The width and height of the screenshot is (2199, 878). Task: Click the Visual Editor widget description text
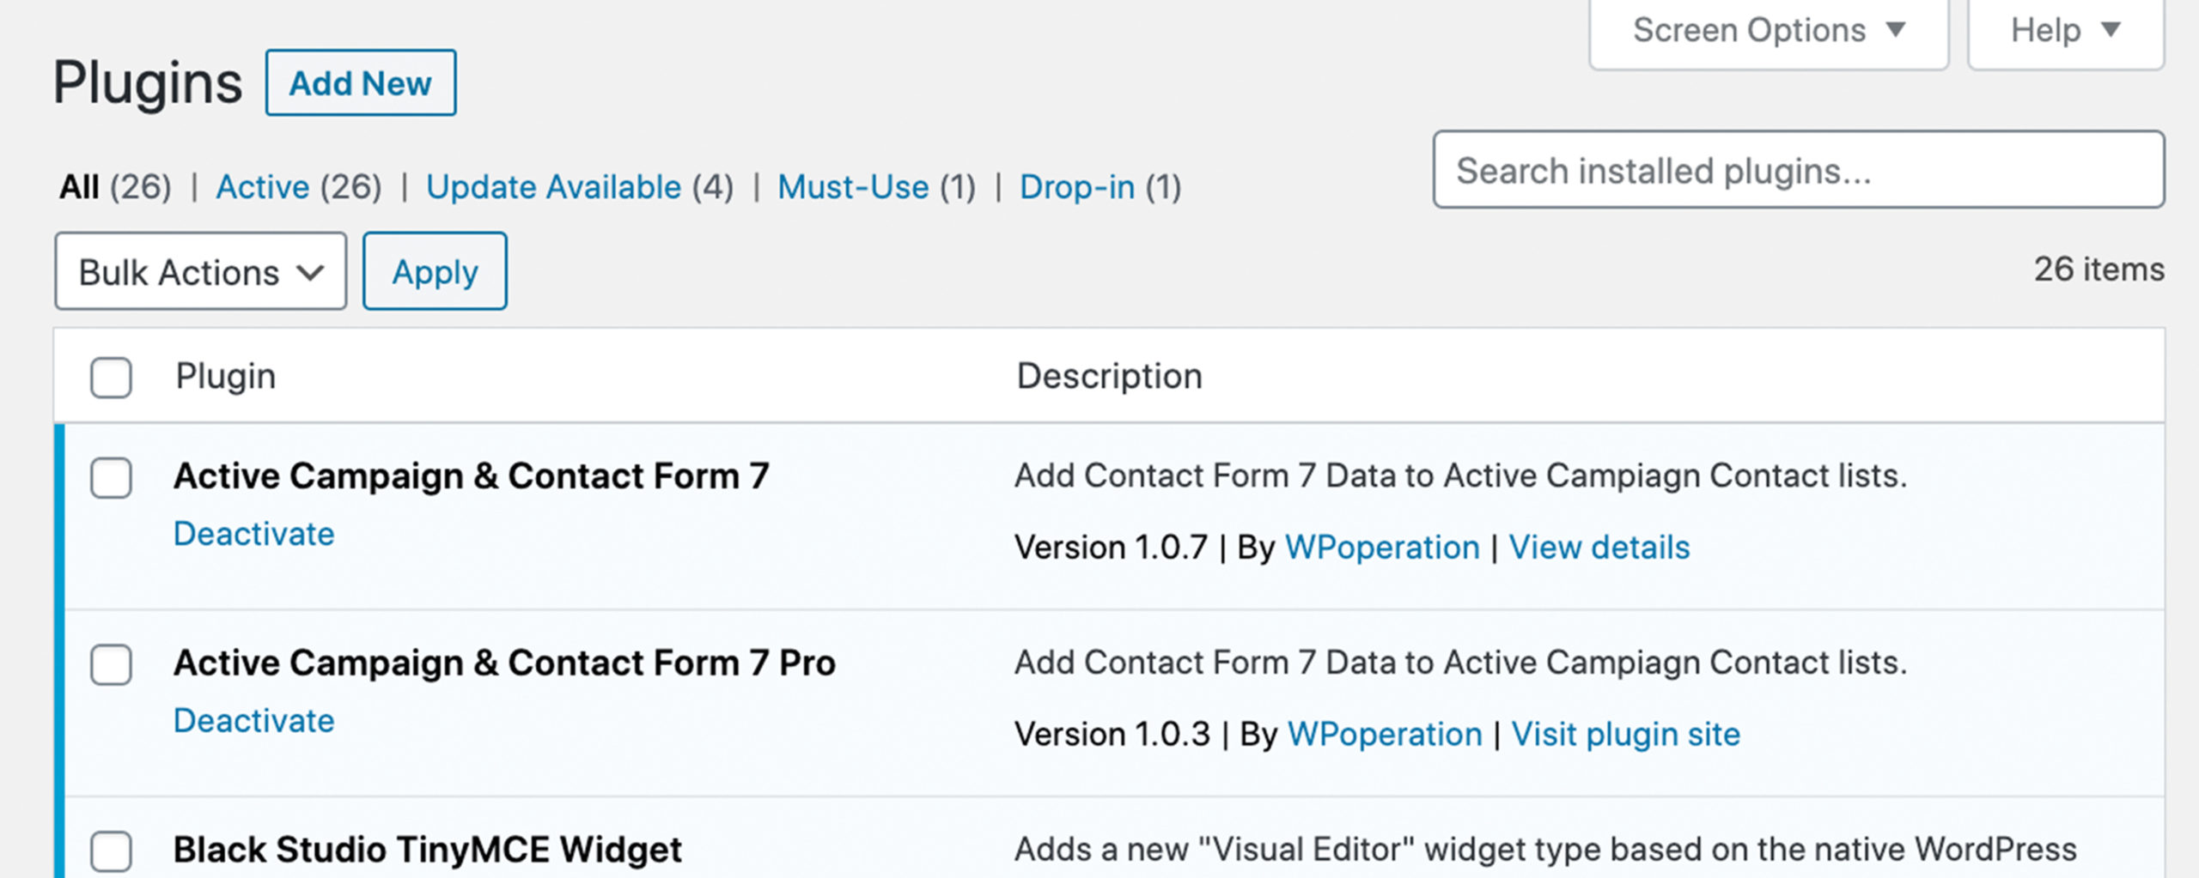point(1545,850)
